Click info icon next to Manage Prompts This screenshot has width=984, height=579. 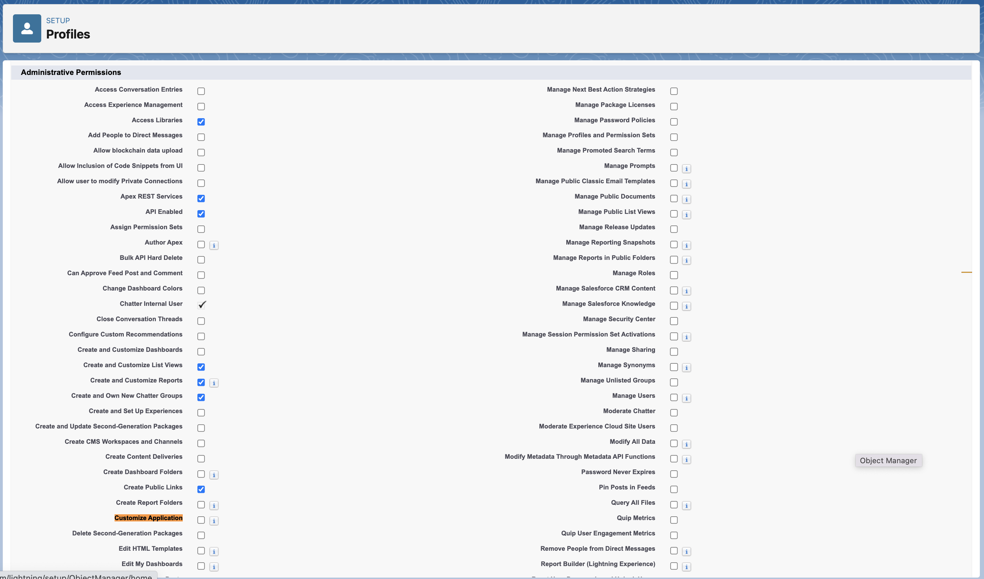coord(686,169)
